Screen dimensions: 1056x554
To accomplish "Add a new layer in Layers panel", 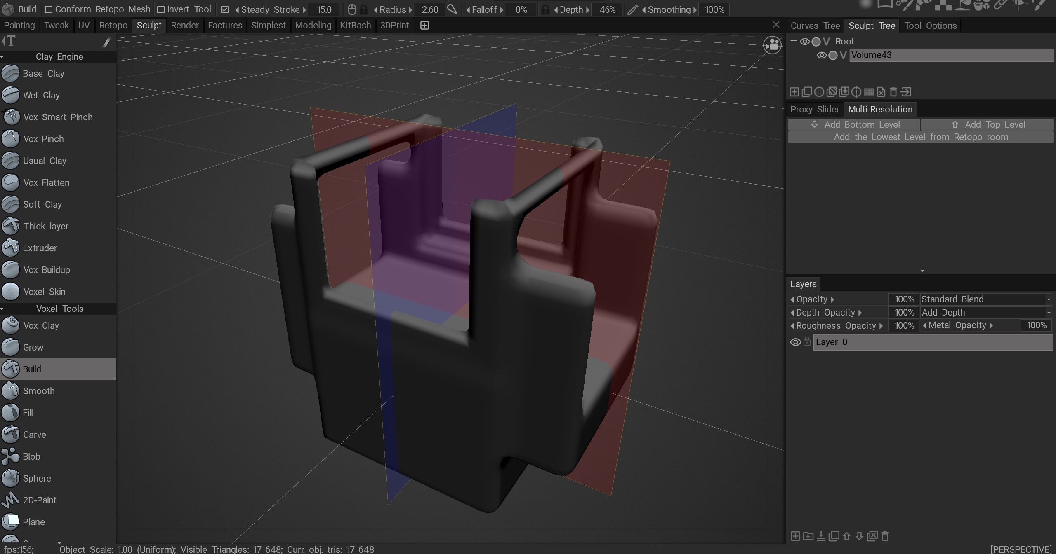I will click(795, 536).
